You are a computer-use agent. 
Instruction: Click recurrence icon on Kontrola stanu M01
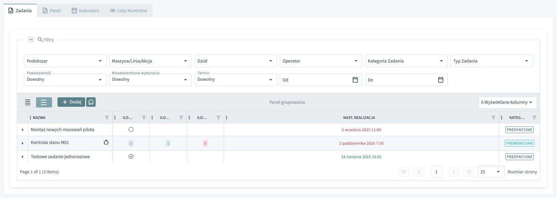tap(106, 143)
